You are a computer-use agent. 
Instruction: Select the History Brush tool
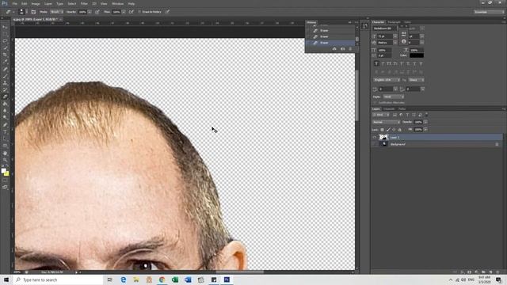5,89
